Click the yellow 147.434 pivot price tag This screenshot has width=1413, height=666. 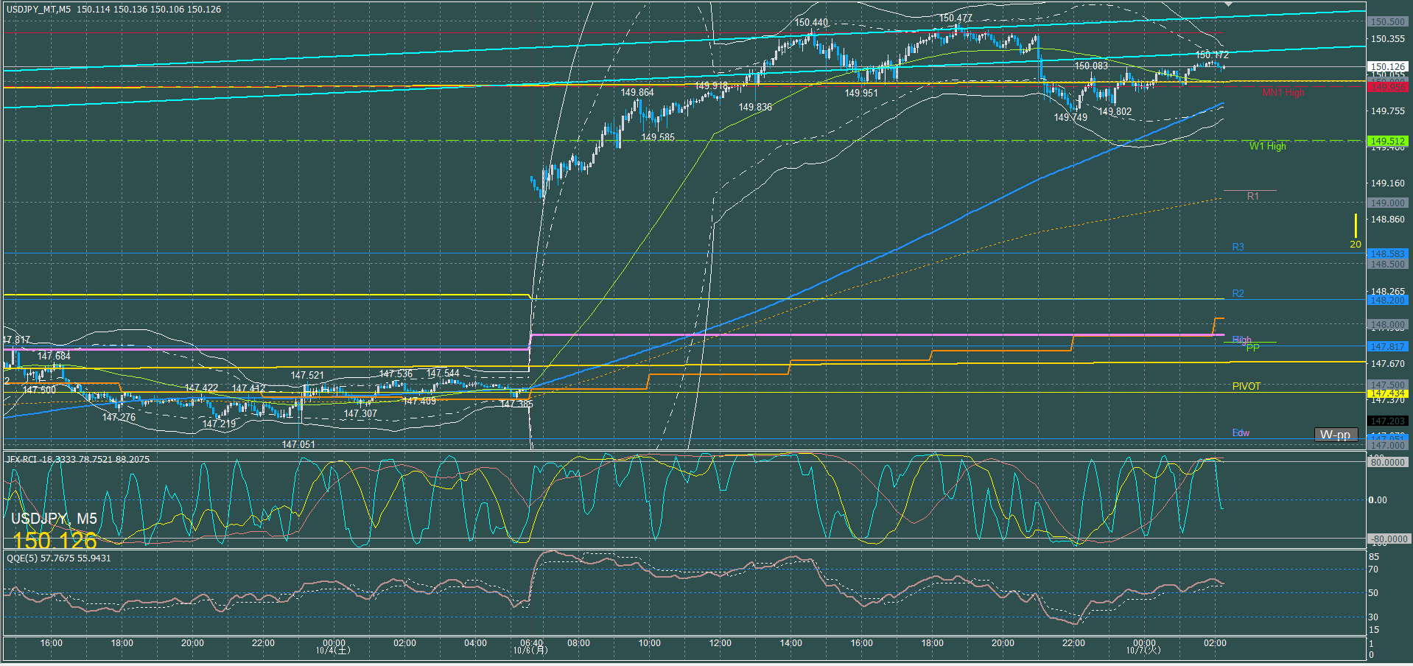pos(1387,393)
